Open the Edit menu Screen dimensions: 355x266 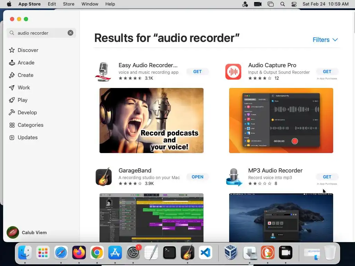pos(52,4)
